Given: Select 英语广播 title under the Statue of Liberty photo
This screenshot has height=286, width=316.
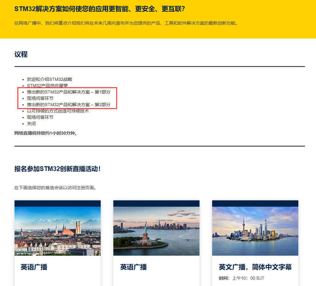Looking at the screenshot, I should (x=134, y=267).
